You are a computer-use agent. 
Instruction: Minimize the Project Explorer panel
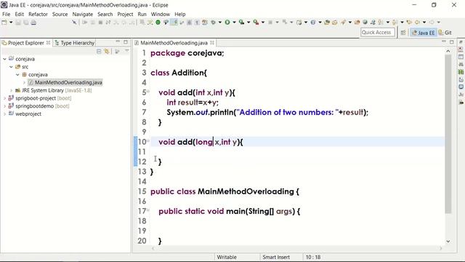point(118,41)
